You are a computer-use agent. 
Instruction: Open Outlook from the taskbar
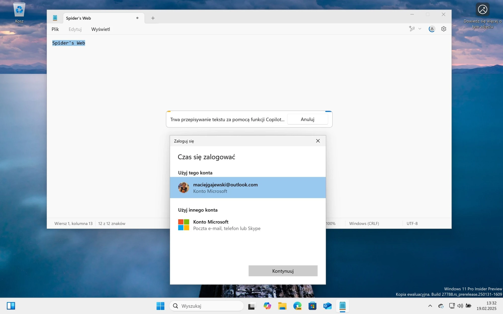click(x=327, y=306)
